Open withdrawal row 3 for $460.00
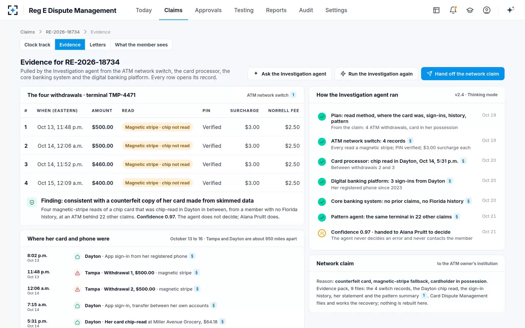This screenshot has height=328, width=525. pos(162,164)
